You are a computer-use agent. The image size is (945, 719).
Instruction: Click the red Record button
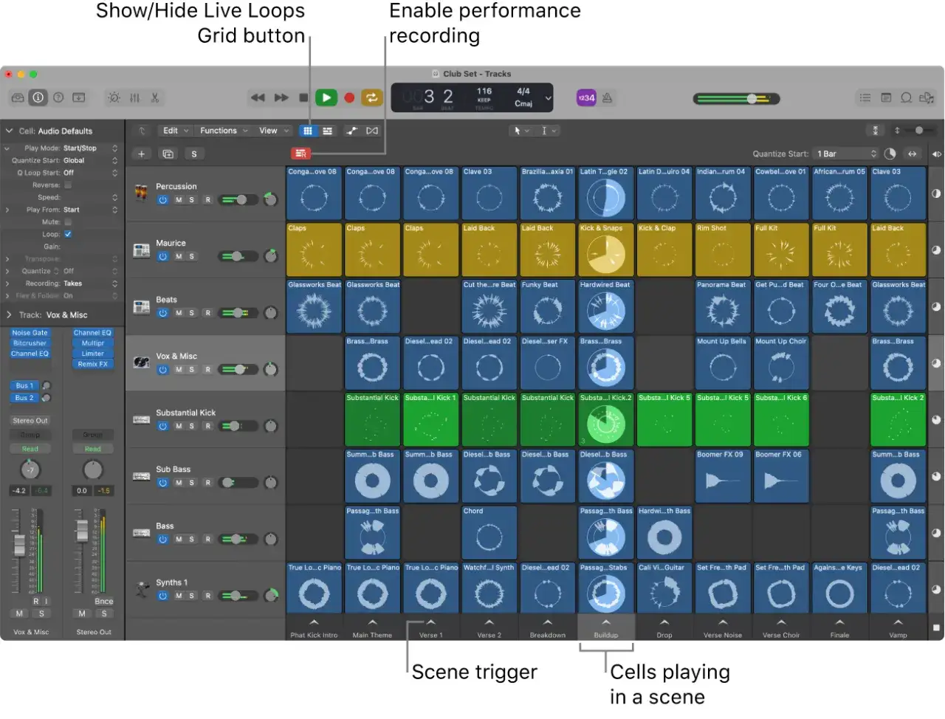point(349,97)
